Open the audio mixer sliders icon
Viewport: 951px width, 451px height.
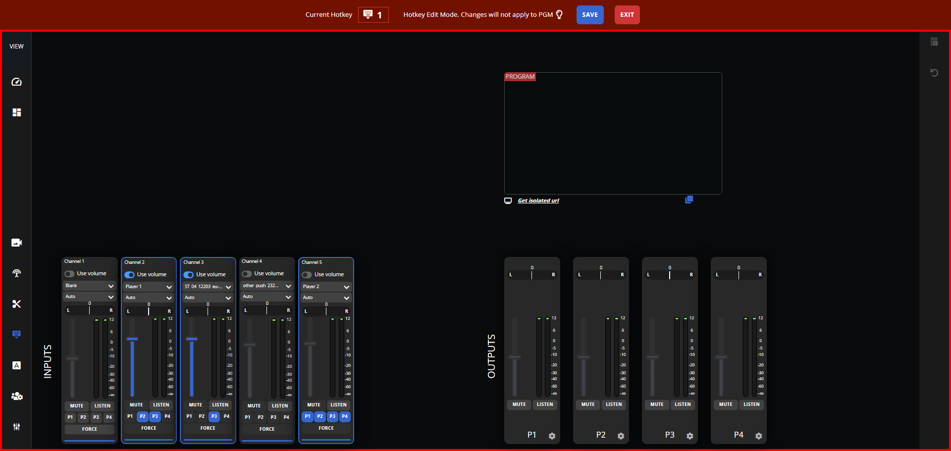pos(16,427)
